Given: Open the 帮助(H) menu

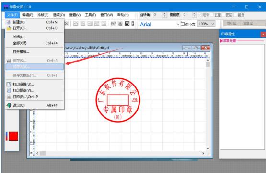Looking at the screenshot, I should coord(123,15).
